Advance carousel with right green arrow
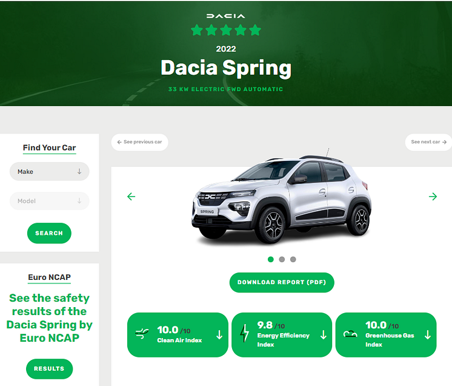 pyautogui.click(x=433, y=197)
